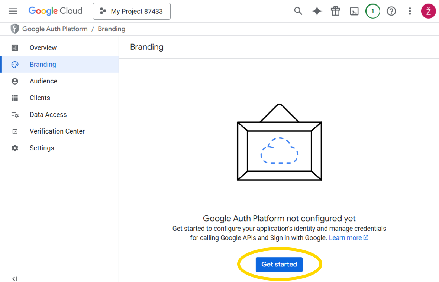Open the help and support panel
The image size is (439, 282).
pyautogui.click(x=391, y=11)
